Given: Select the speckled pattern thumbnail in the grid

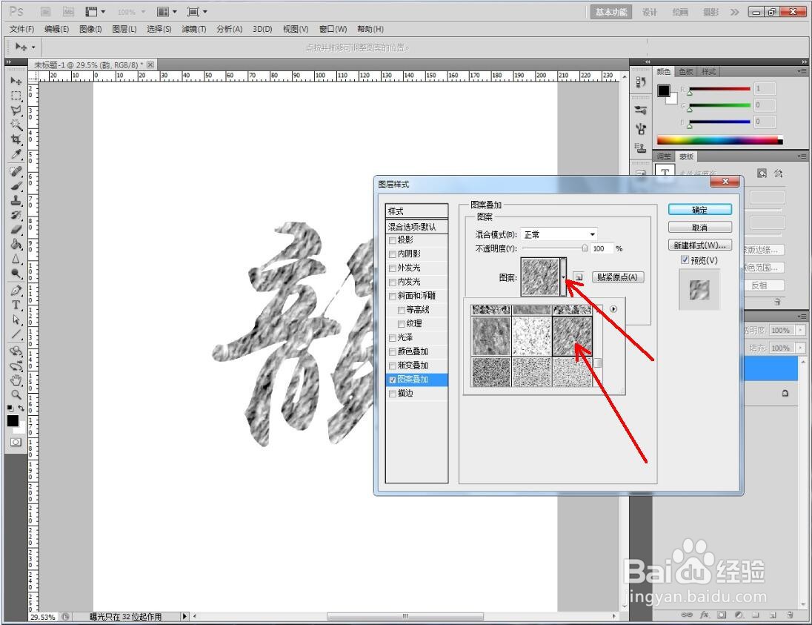Looking at the screenshot, I should pos(532,337).
